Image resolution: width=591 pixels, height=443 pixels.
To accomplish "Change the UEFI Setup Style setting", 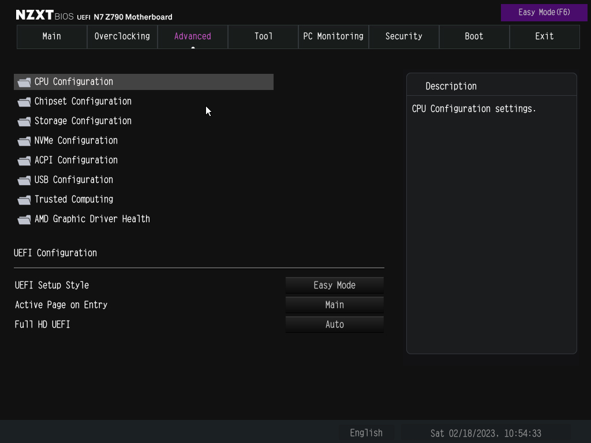I will point(334,285).
